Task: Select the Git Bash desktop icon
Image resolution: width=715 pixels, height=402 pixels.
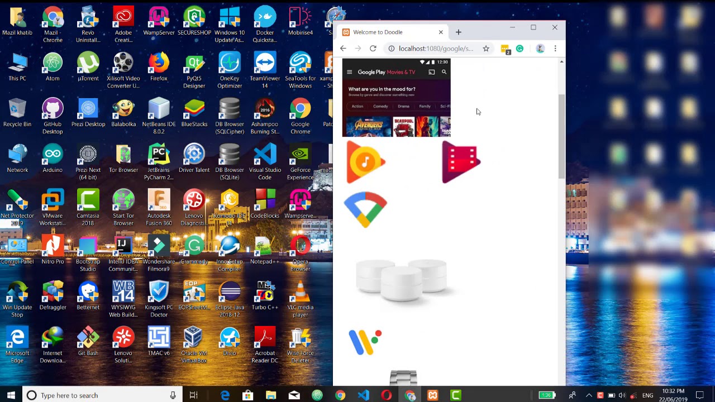Action: pyautogui.click(x=88, y=342)
